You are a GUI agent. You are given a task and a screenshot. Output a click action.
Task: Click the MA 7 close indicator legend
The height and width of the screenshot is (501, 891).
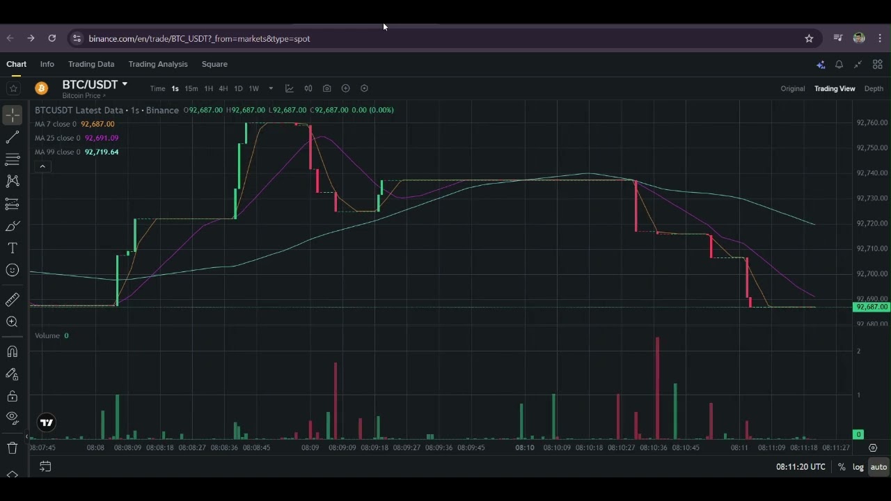(74, 124)
